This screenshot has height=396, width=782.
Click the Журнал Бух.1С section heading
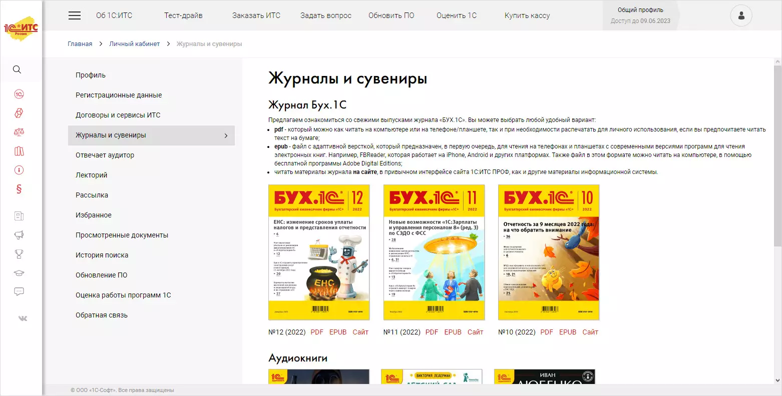[307, 105]
